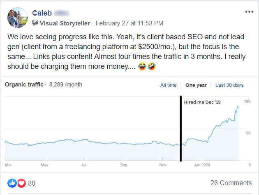Click the Hired me Dec '19 marker line
The width and height of the screenshot is (259, 195).
coord(181,129)
